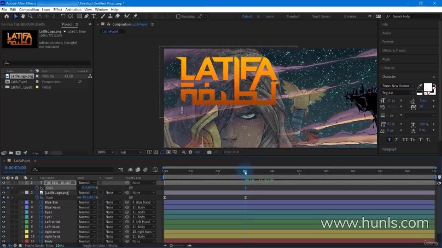Open the Align panel
The height and width of the screenshot is (248, 442).
pos(386,59)
